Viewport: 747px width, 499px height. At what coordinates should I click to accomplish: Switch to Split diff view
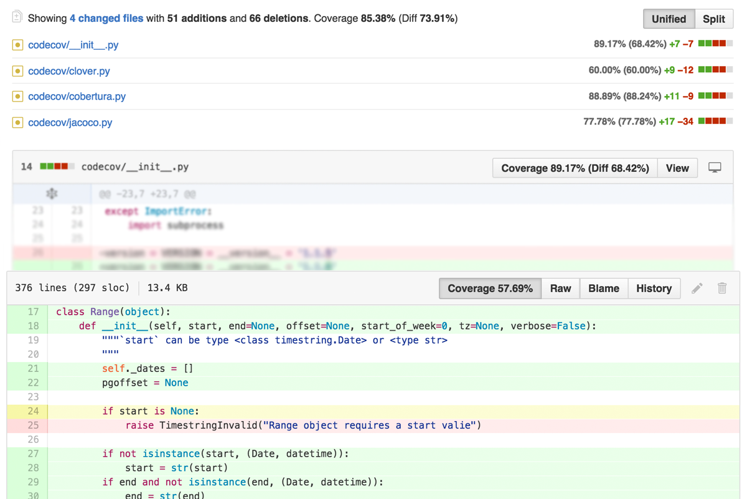tap(714, 19)
